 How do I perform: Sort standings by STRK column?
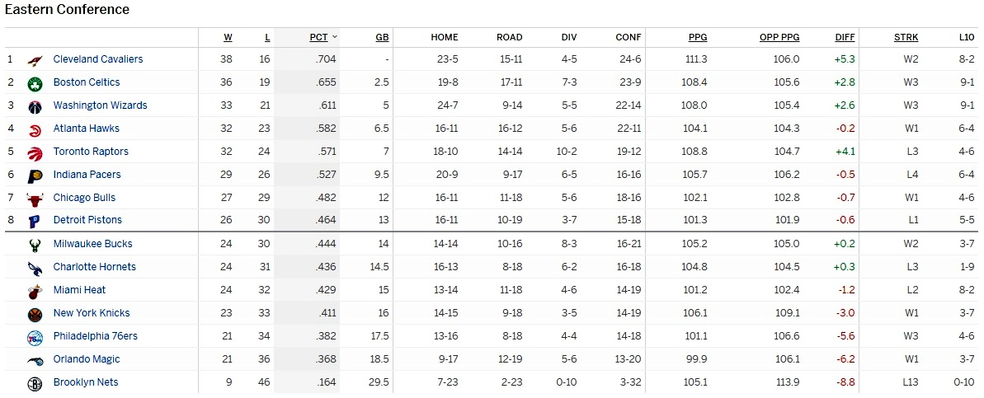906,37
